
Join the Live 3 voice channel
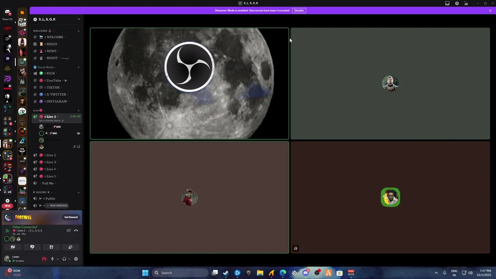(x=57, y=162)
